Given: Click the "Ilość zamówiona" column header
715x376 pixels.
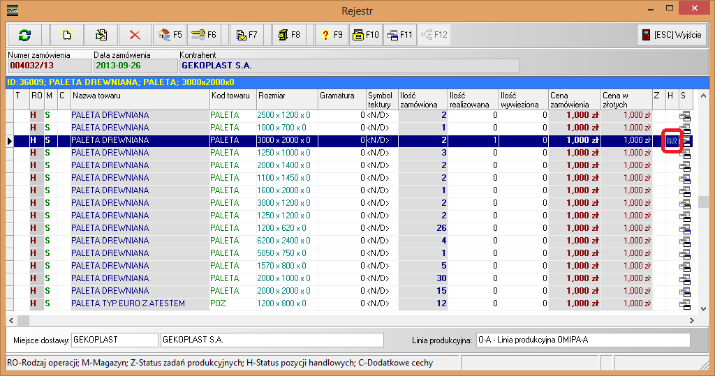Looking at the screenshot, I should [x=422, y=99].
